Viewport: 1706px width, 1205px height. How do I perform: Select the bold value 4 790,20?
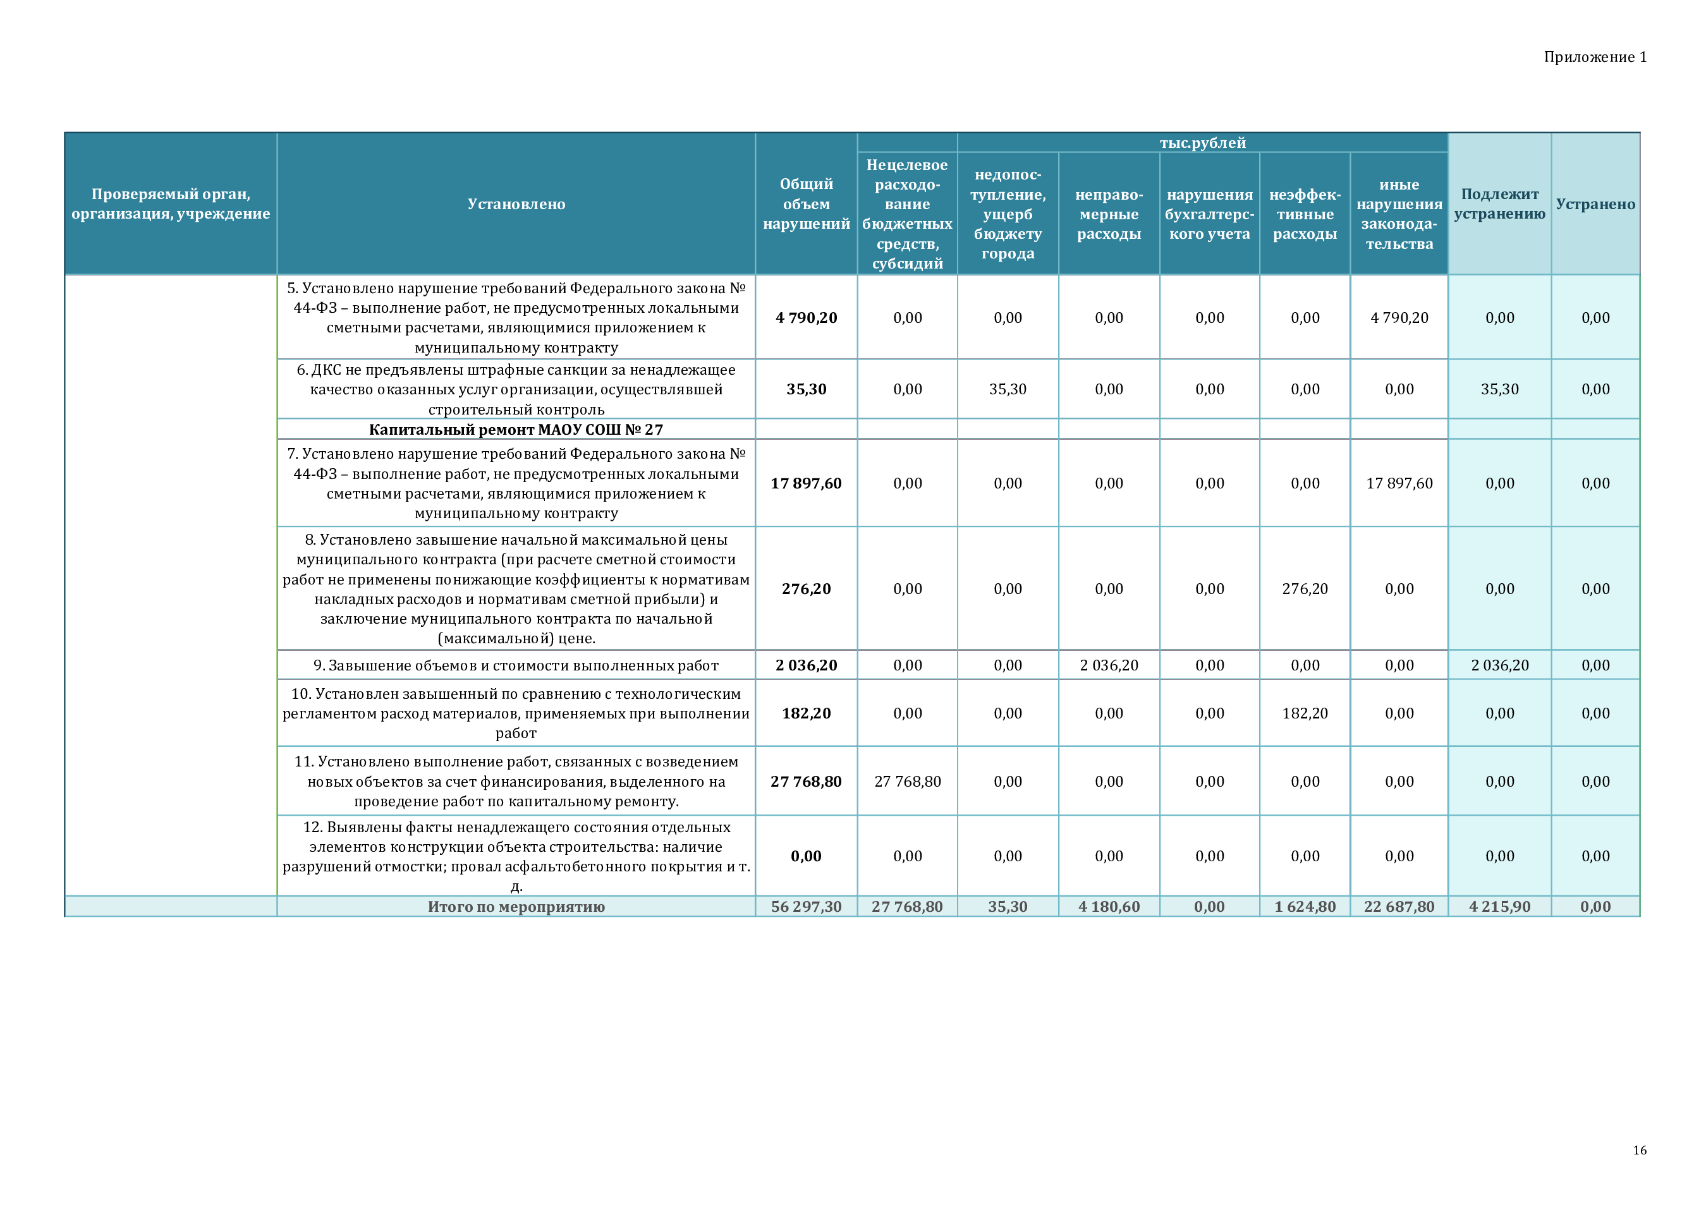(805, 318)
